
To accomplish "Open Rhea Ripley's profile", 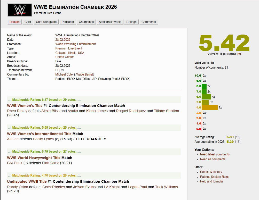I will (17, 111).
